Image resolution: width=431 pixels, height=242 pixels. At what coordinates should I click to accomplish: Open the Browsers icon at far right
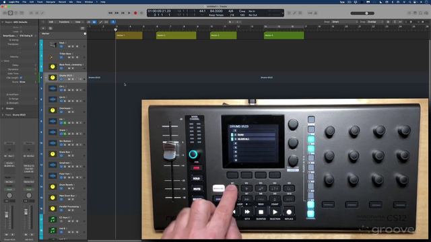click(x=426, y=13)
